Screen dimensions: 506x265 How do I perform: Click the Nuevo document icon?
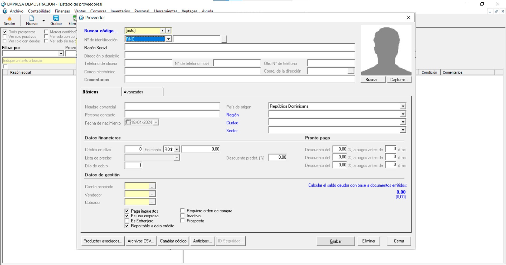(32, 18)
